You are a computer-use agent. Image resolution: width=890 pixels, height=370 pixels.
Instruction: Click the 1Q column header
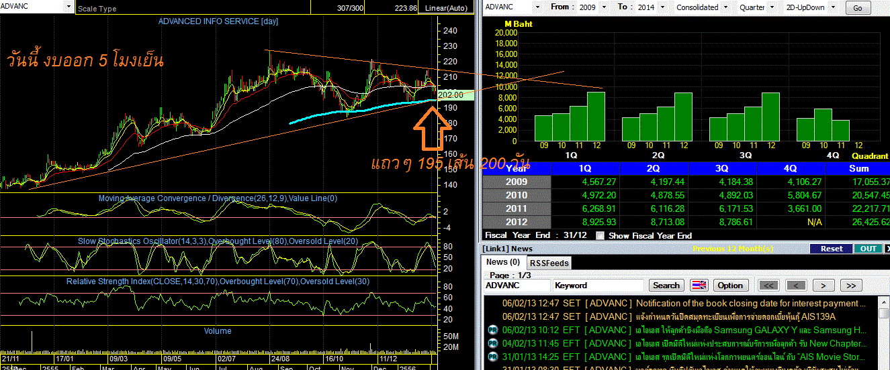coord(585,168)
